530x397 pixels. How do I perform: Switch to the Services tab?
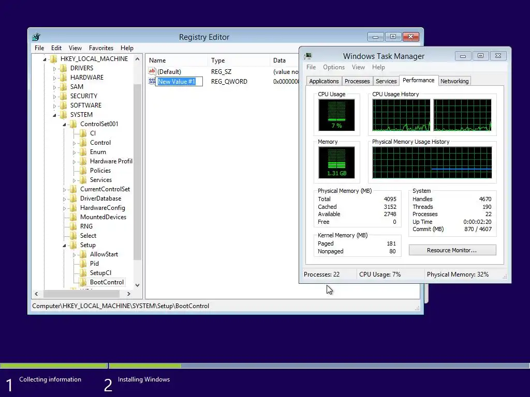386,81
